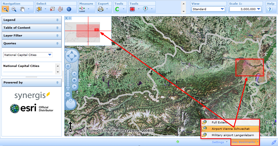Open the Navigation tools dropdown arrow
Image resolution: width=278 pixels, height=146 pixels.
click(x=28, y=9)
